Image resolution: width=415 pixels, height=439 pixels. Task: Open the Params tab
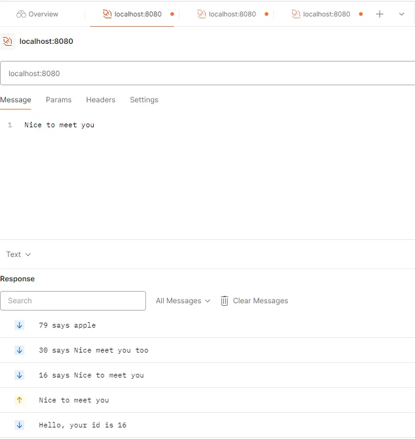coord(58,100)
